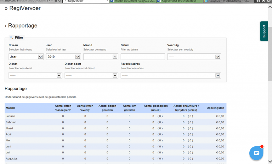Click the page scrollbar down arrow
The image size is (272, 164).
point(270,162)
